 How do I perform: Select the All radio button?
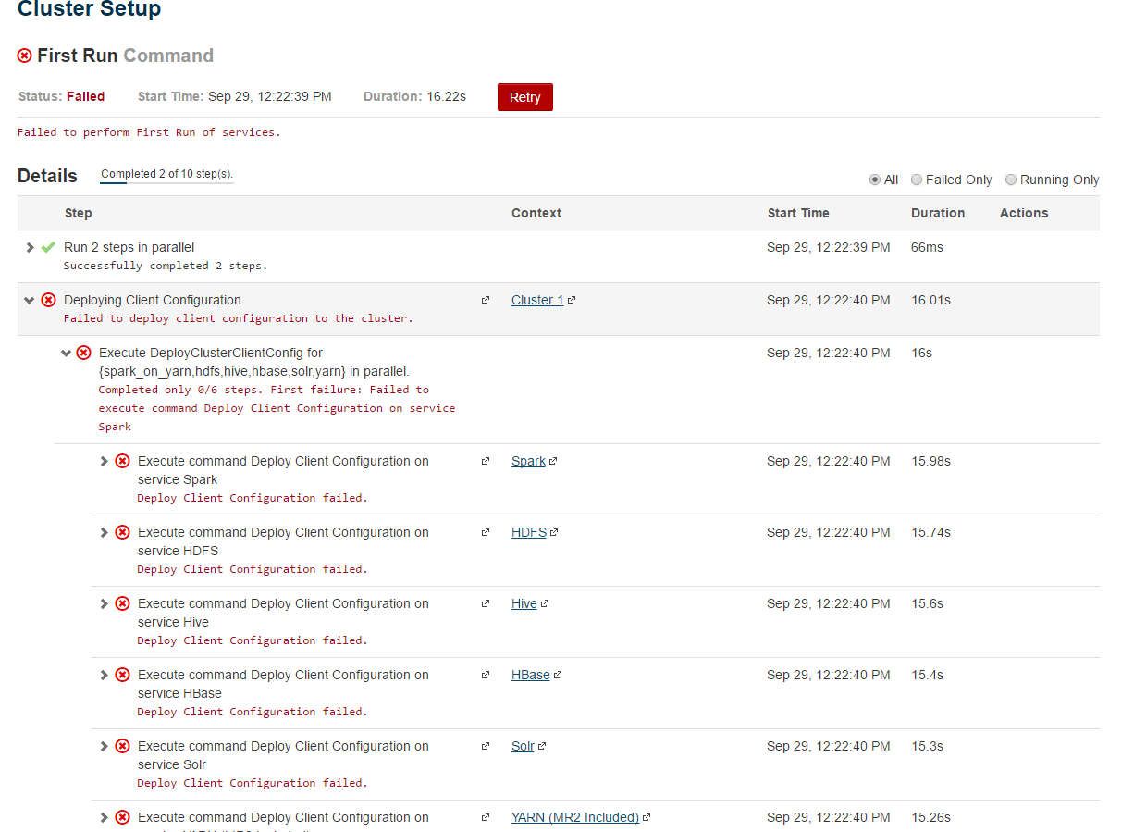(874, 180)
